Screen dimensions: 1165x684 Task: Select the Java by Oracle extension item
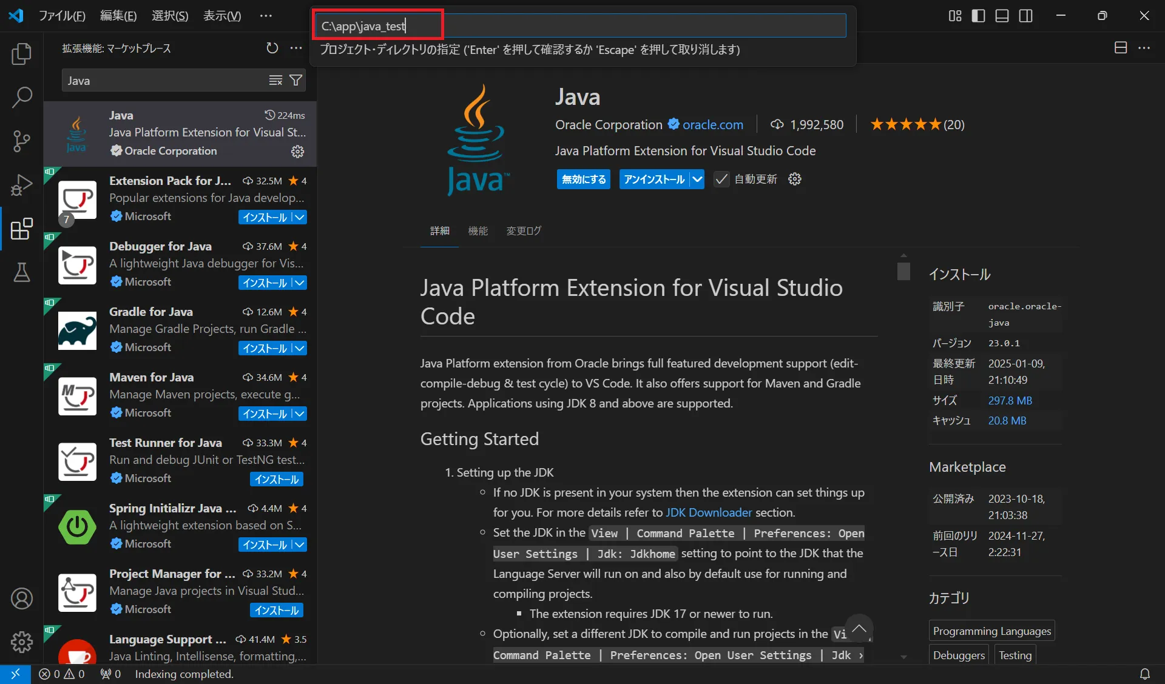[180, 133]
